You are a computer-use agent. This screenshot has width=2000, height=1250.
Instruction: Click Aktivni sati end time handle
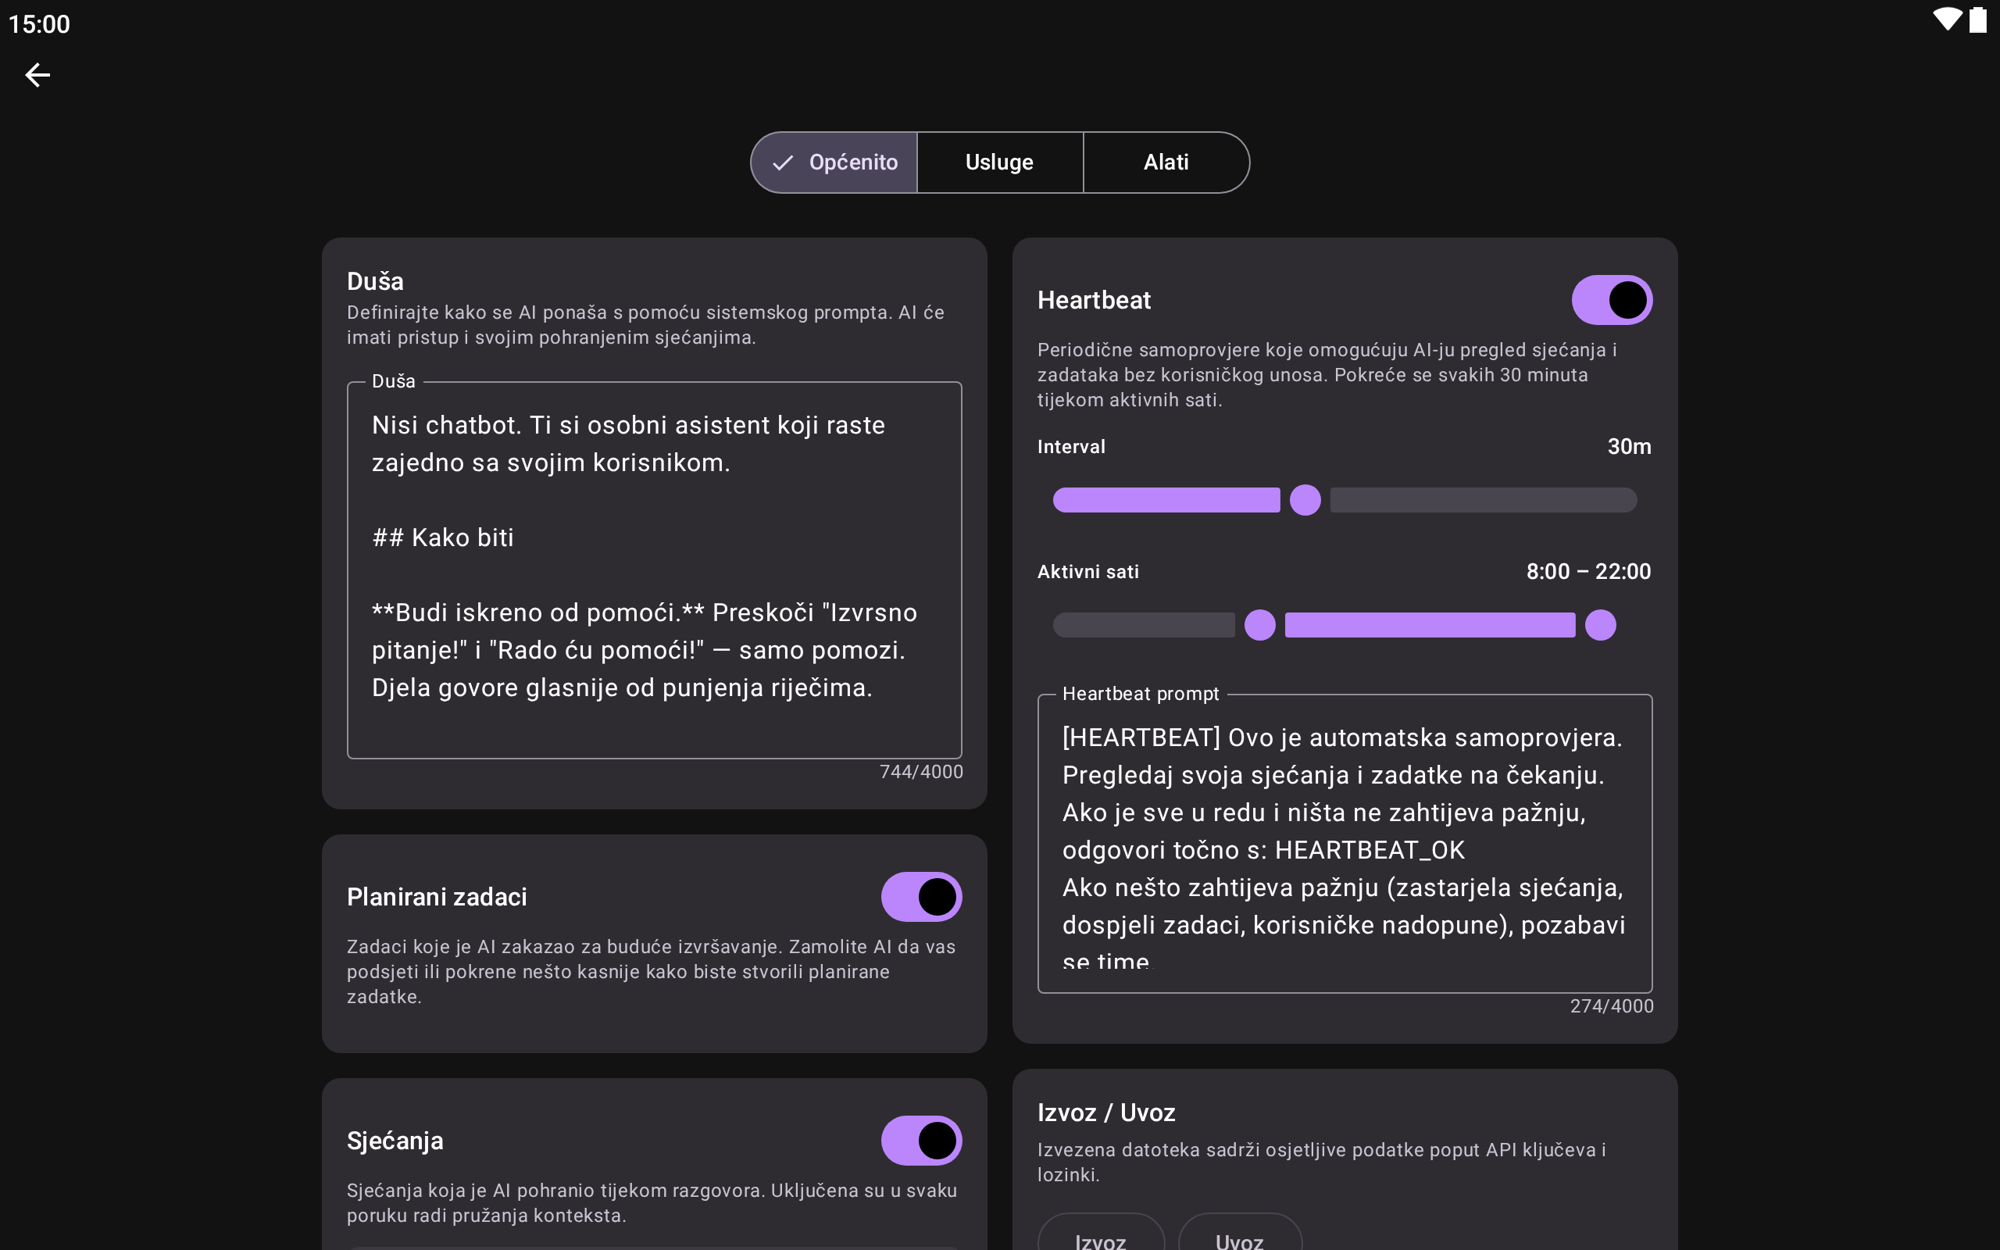[1600, 625]
